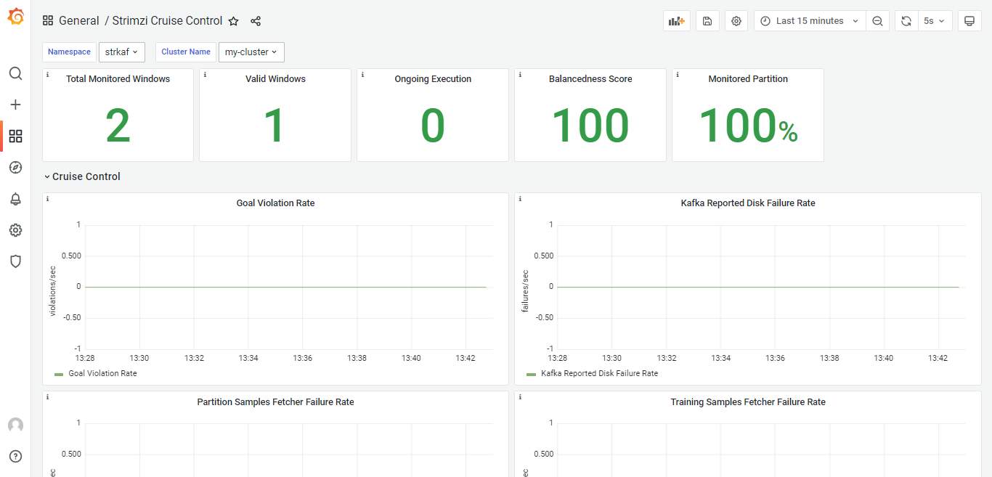Open Kafka Reported Disk Failure Rate title menu

coord(748,203)
